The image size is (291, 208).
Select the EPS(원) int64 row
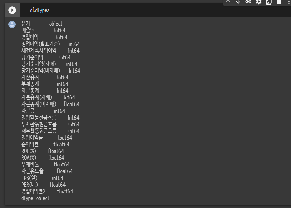[42, 178]
